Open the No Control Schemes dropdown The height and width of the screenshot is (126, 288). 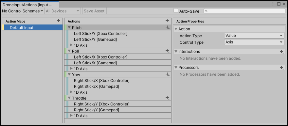pos(23,11)
